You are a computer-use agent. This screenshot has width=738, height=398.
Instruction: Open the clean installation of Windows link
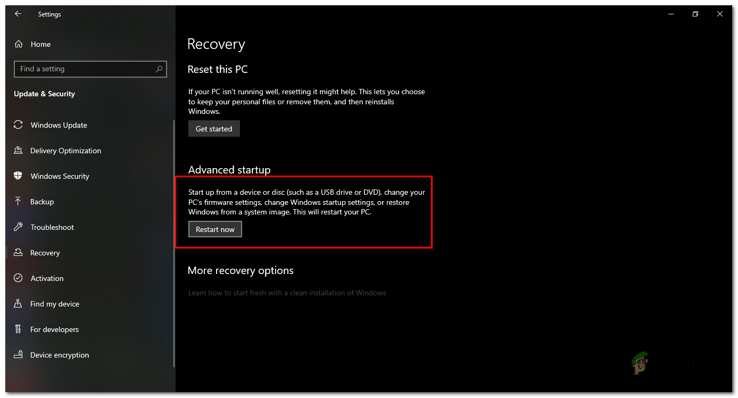pyautogui.click(x=287, y=293)
